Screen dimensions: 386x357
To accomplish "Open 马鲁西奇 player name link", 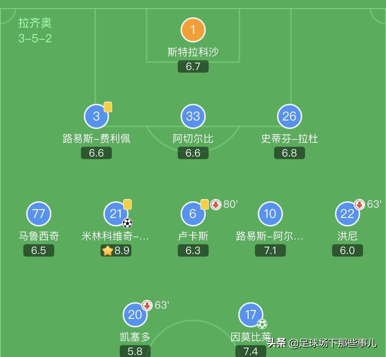I will (38, 236).
